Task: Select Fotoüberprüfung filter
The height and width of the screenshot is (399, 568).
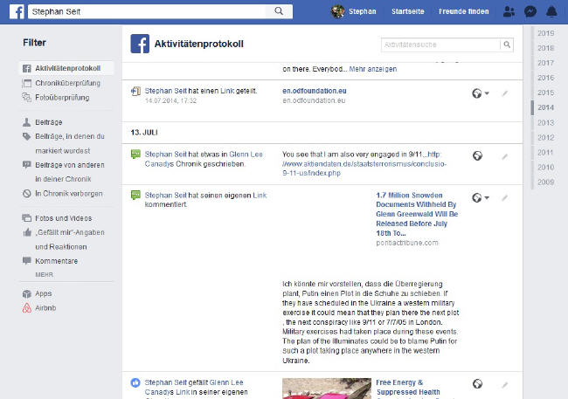Action: [58, 98]
